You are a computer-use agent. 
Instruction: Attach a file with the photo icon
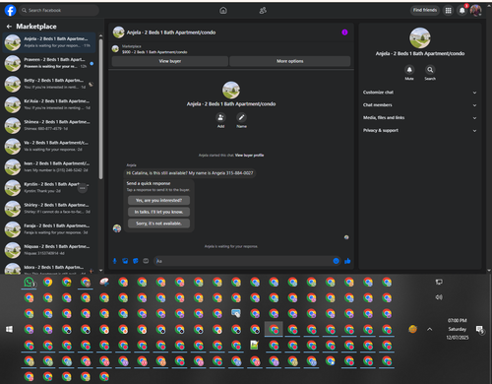coord(125,261)
